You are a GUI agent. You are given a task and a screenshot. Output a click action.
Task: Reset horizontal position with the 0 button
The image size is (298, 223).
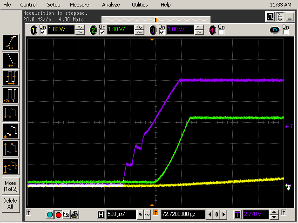pos(217,215)
